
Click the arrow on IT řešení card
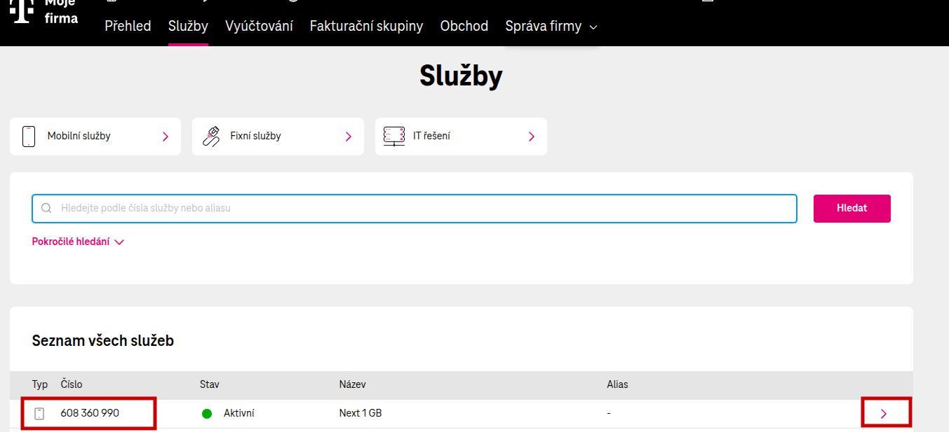(532, 137)
